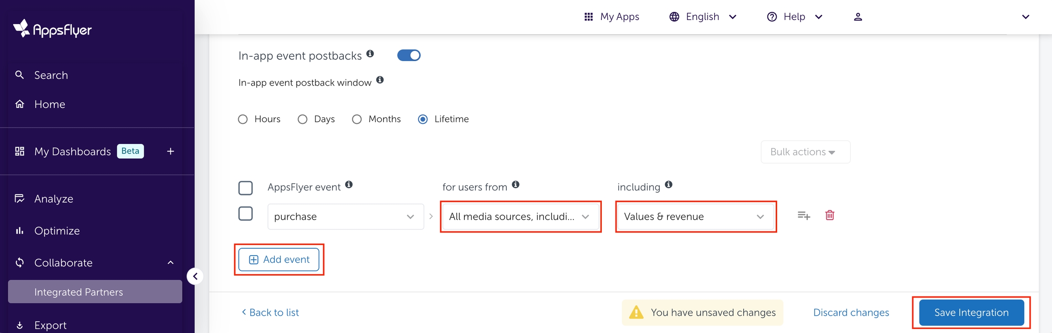Disable the In-app event postbacks toggle

(x=409, y=56)
